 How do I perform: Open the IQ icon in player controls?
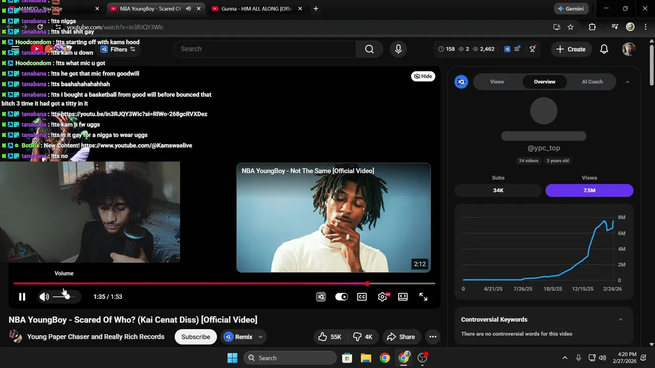point(321,297)
